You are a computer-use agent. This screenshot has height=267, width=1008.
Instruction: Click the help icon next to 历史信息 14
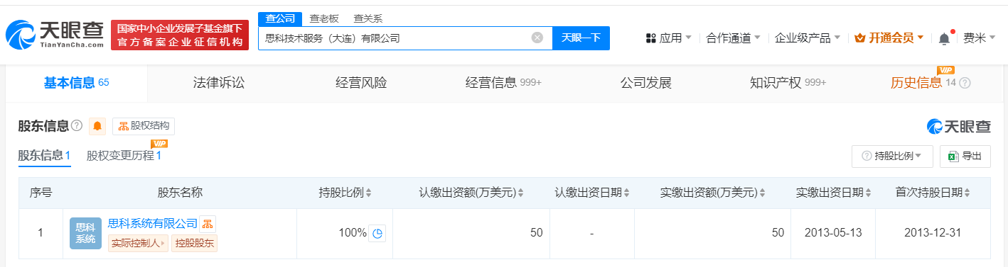pos(965,83)
